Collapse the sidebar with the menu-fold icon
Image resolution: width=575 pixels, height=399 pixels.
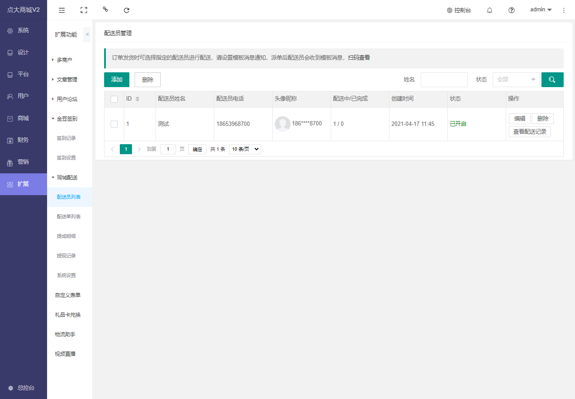click(62, 10)
